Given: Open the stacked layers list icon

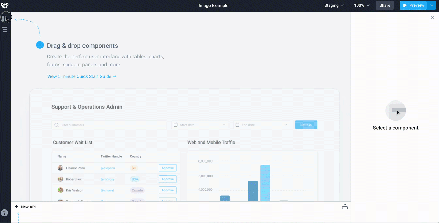Looking at the screenshot, I should (x=5, y=29).
